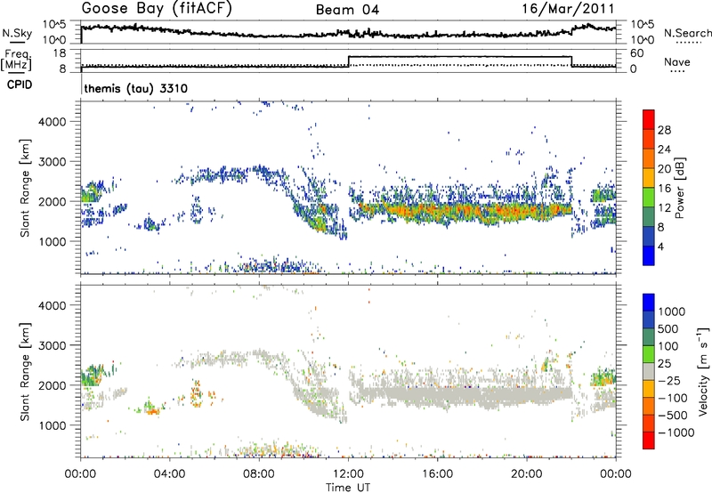Click the "4000" range tick of power panel
The width and height of the screenshot is (712, 493).
pos(53,122)
